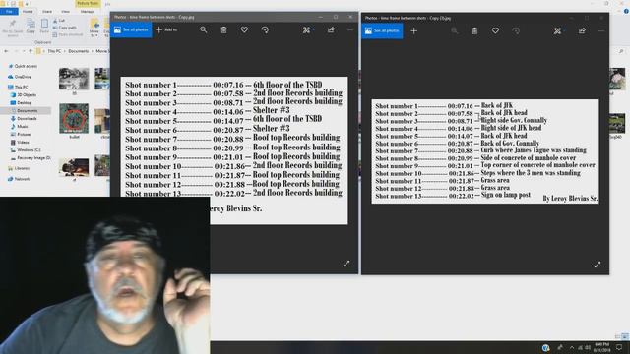Click See all photos in left Photos window
This screenshot has width=630, height=354.
click(x=131, y=30)
